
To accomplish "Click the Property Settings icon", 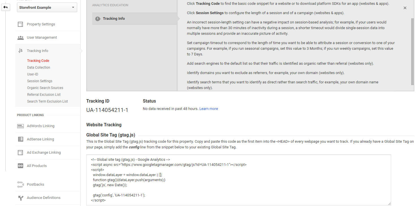I will 20,24.
